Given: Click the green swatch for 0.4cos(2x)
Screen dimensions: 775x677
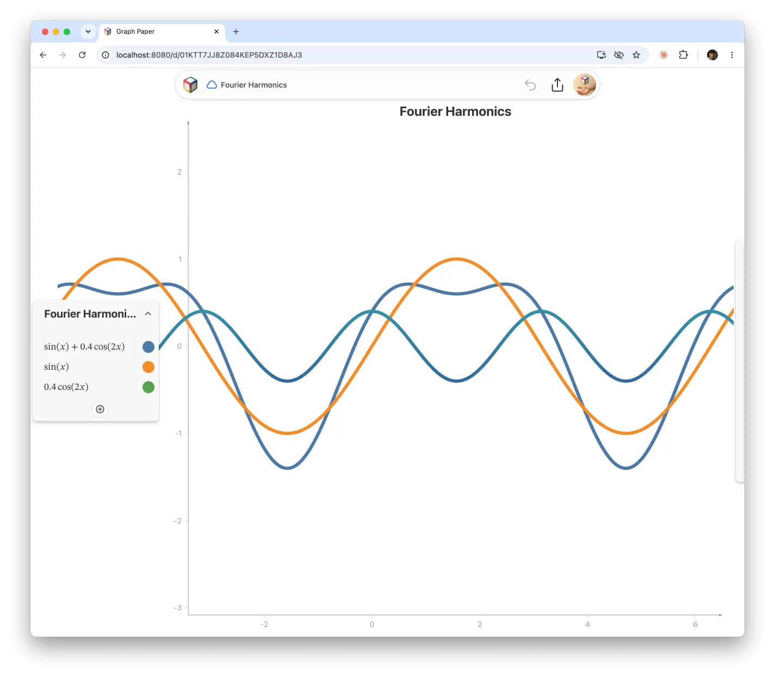Looking at the screenshot, I should coord(148,387).
